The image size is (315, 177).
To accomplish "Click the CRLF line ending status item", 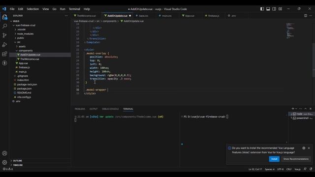I will [289, 169].
